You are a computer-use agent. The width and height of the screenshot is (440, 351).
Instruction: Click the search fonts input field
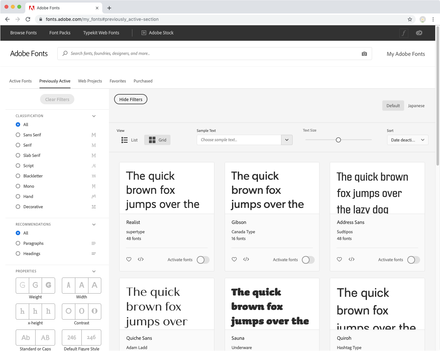tap(215, 54)
